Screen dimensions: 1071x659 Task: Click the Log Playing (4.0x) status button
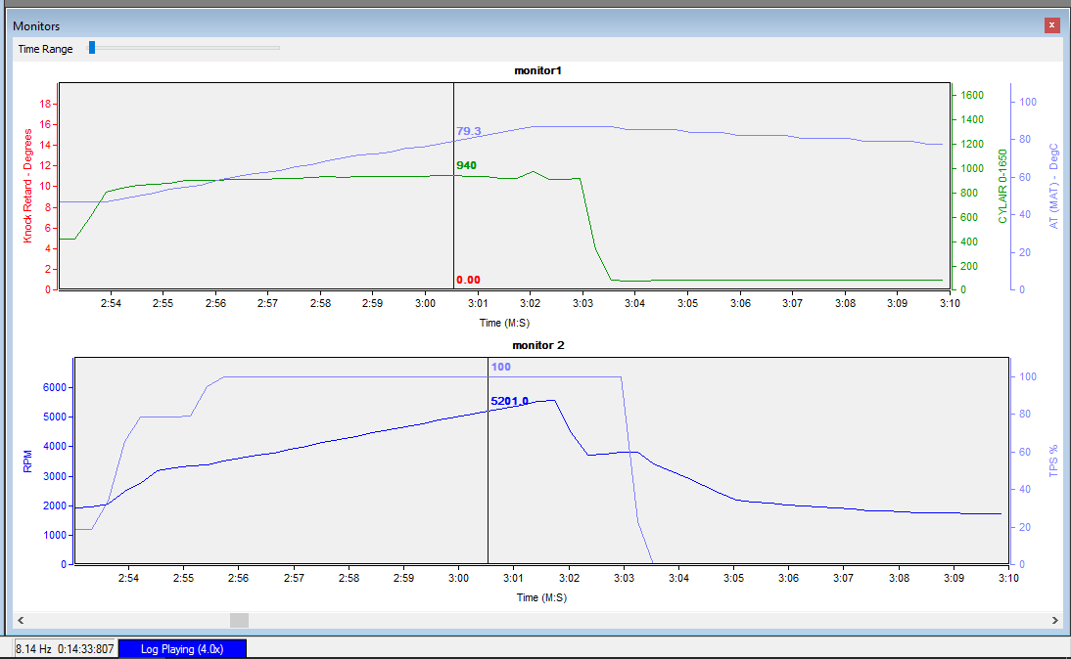pyautogui.click(x=182, y=649)
